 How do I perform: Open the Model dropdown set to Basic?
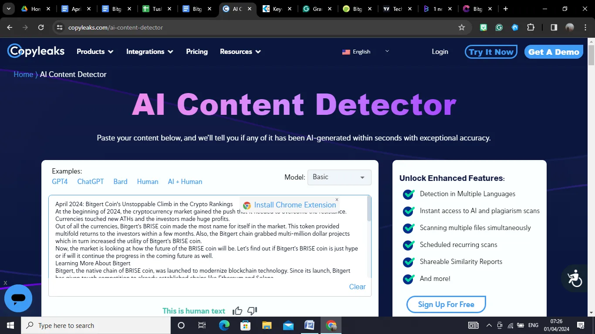point(339,177)
